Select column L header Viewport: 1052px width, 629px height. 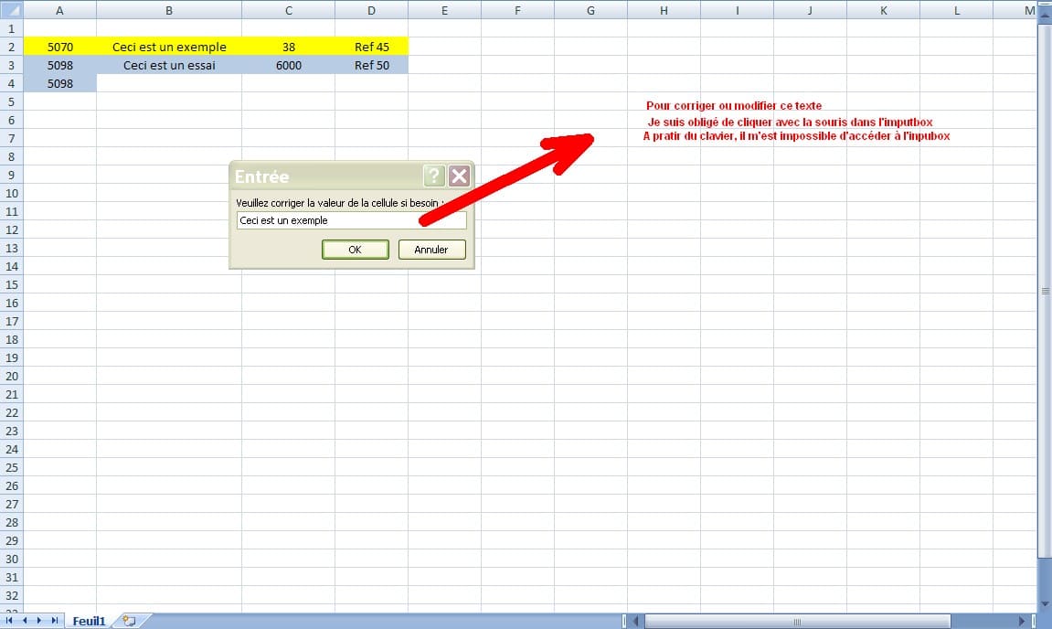pyautogui.click(x=957, y=10)
